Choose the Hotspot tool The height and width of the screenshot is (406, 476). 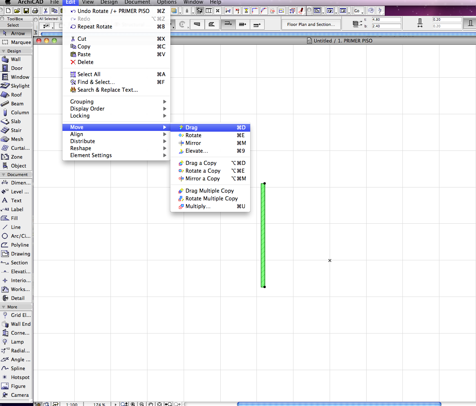pyautogui.click(x=16, y=377)
